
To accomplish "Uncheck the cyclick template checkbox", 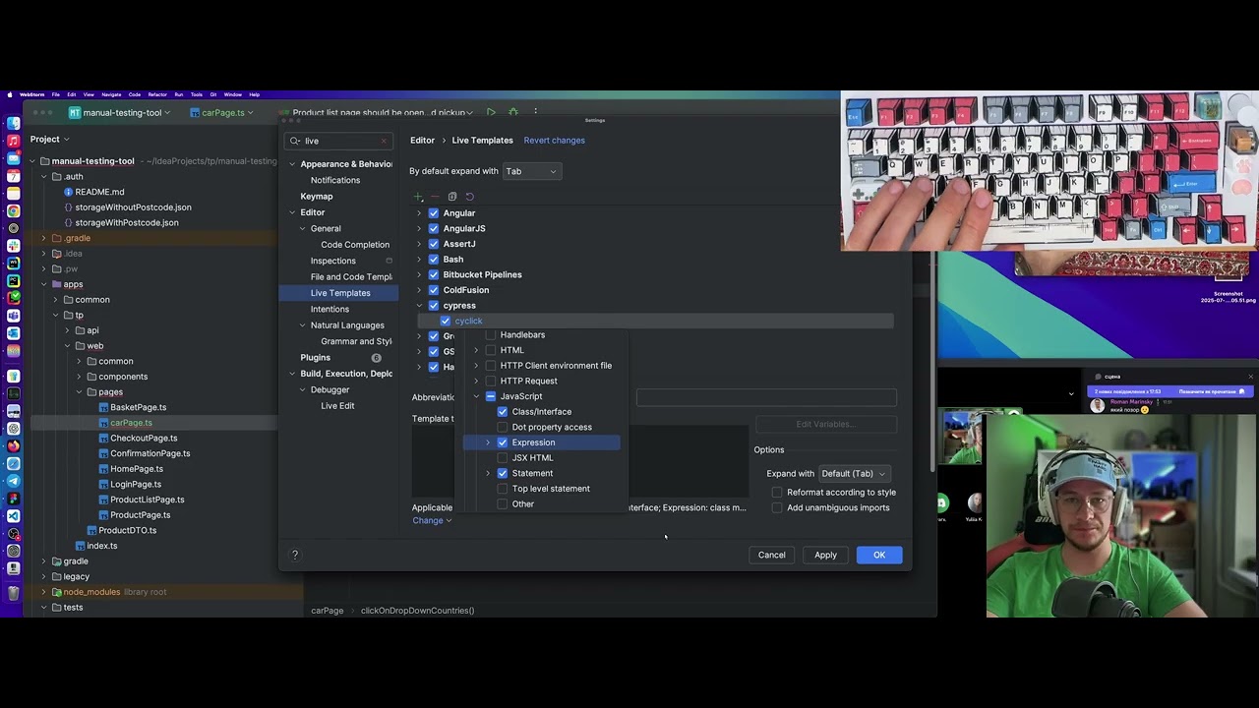I will tap(446, 321).
